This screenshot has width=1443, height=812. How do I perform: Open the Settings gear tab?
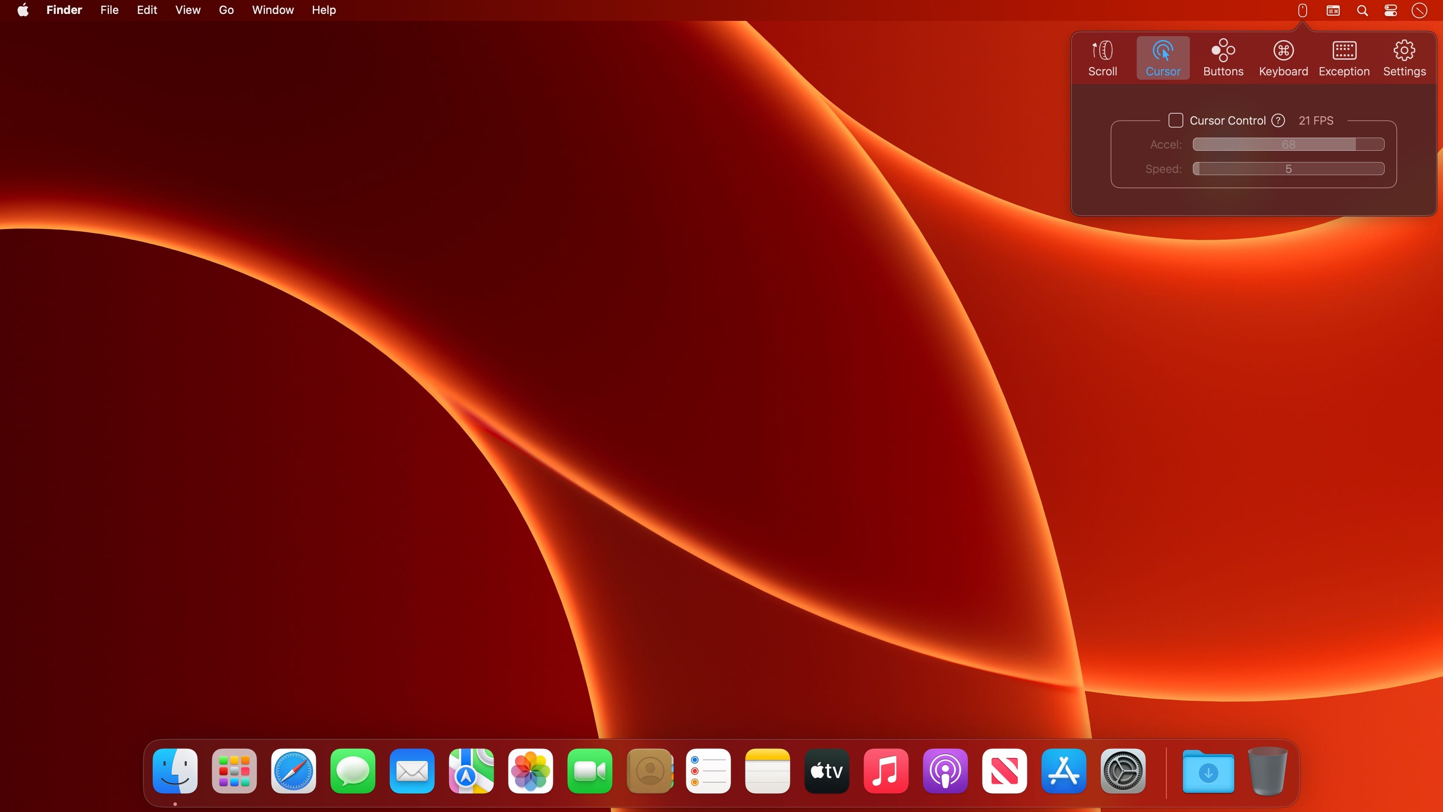tap(1404, 58)
